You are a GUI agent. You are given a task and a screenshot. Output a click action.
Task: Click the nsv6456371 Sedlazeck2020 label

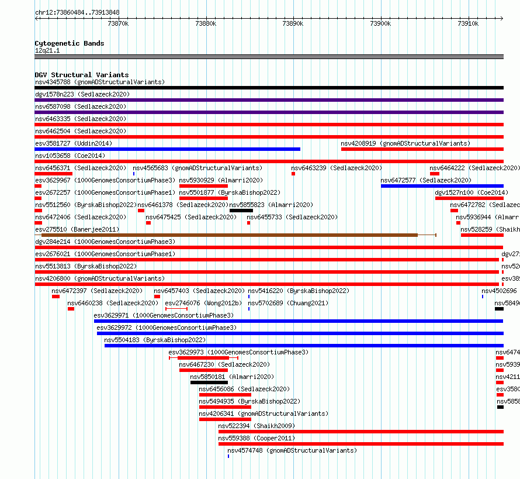pyautogui.click(x=81, y=168)
